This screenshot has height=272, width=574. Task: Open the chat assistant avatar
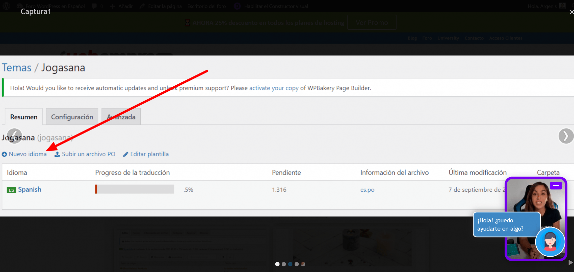coord(550,242)
